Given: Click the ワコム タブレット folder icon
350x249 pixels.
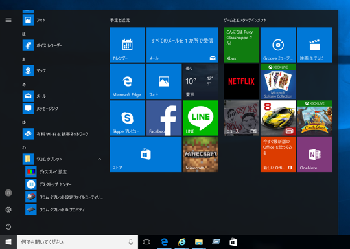Looking at the screenshot, I should (28, 159).
